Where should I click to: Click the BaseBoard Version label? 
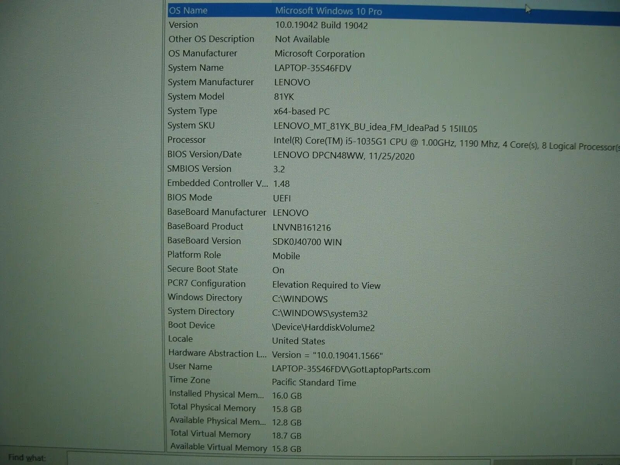(204, 241)
